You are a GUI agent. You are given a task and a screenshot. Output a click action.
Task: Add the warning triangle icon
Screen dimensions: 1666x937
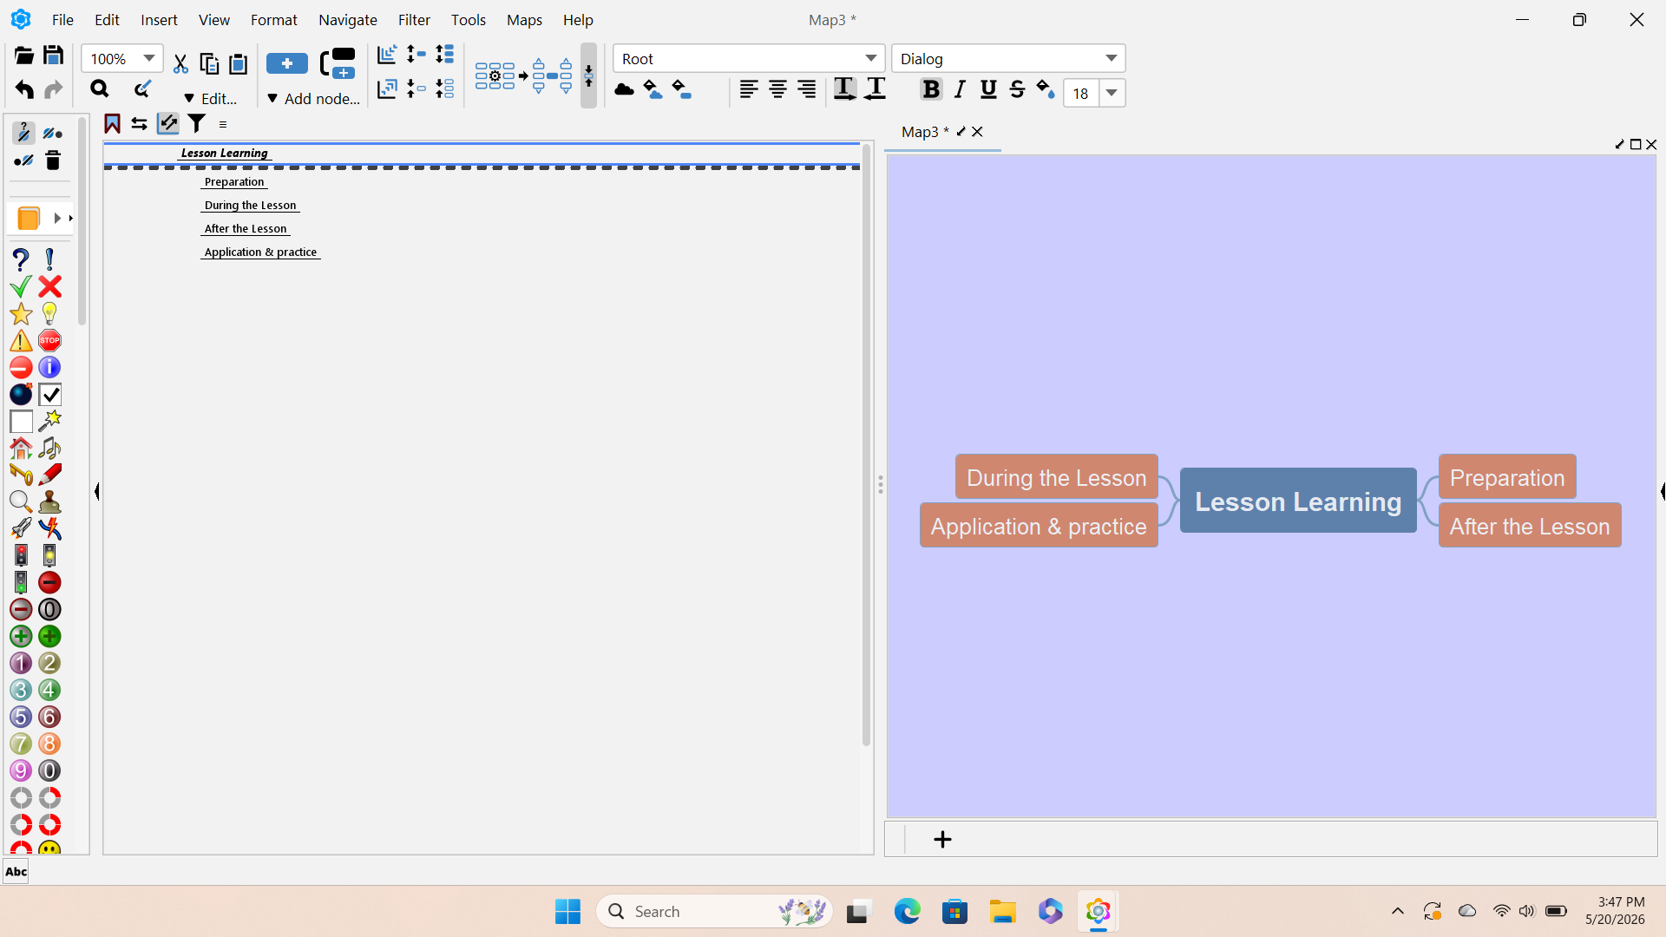click(x=21, y=340)
